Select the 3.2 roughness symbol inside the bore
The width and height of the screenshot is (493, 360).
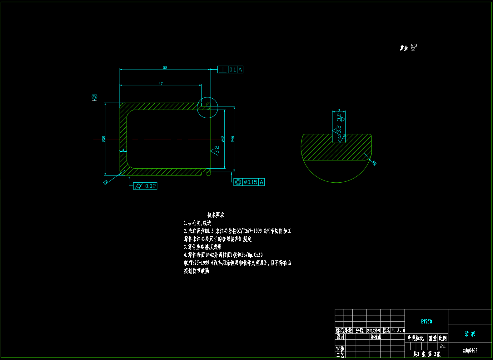coord(215,150)
